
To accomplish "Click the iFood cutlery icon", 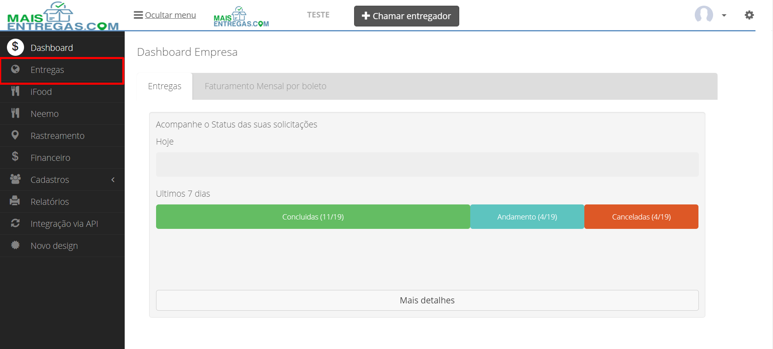I will tap(15, 91).
